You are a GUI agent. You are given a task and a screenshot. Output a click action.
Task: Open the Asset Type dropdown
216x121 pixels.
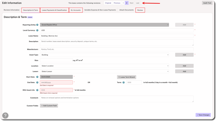pos(104,55)
